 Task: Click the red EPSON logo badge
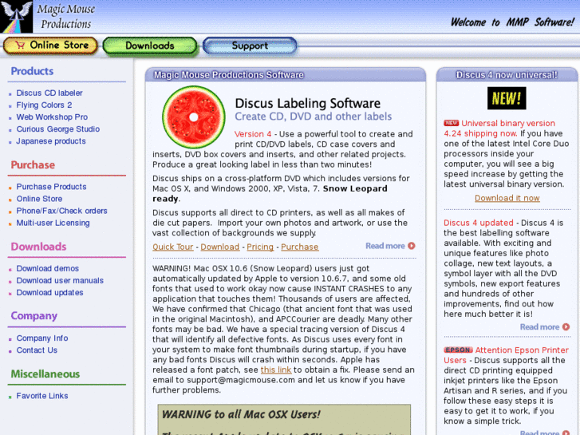(x=458, y=350)
